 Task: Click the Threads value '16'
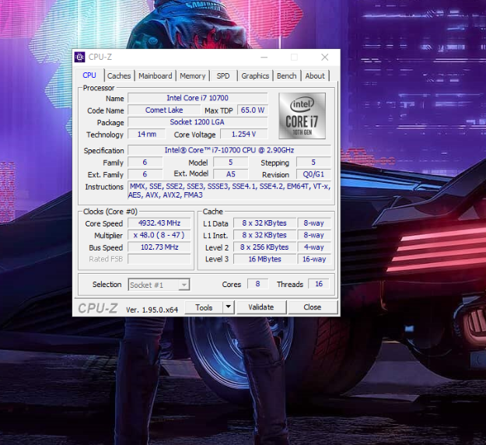(319, 284)
